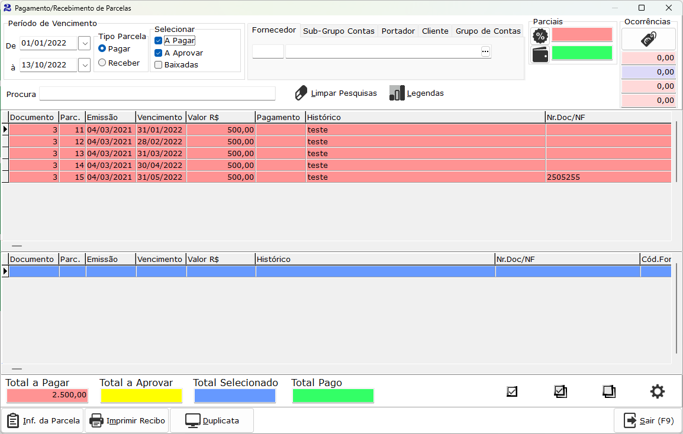This screenshot has height=434, width=683.
Task: Click the Duplicata label
Action: 221,420
